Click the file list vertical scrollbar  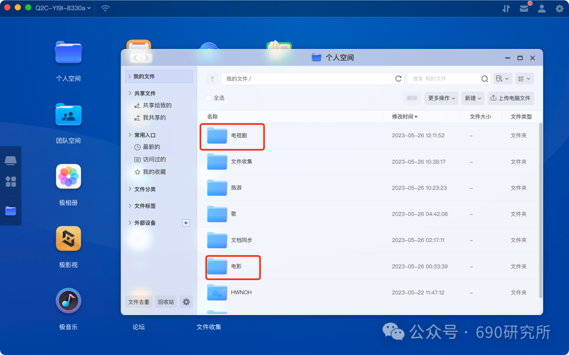pyautogui.click(x=541, y=210)
